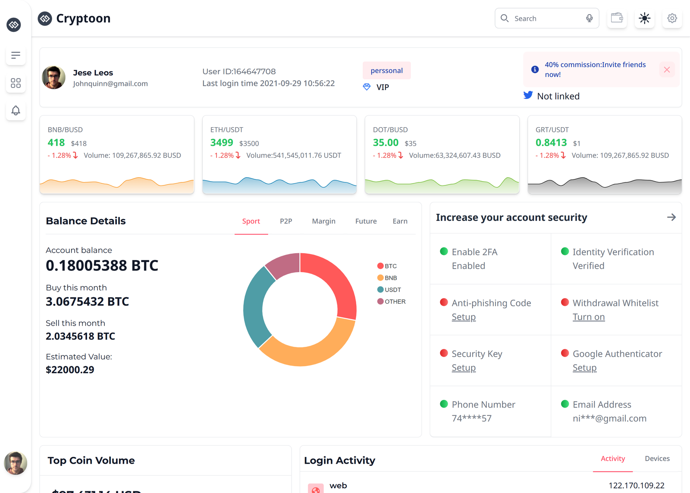
Task: Switch to the P2P balance tab
Action: [x=286, y=221]
